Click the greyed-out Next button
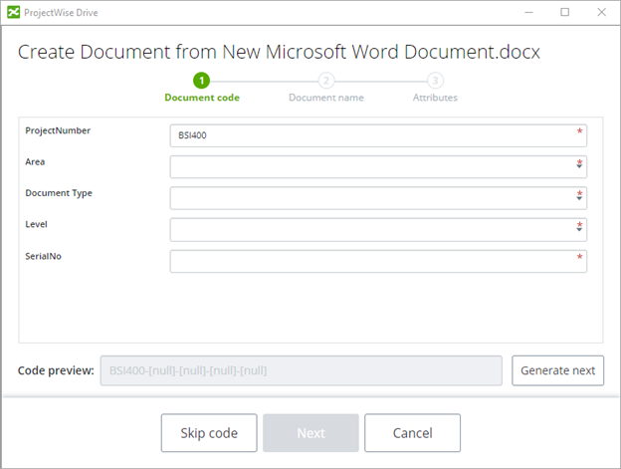The width and height of the screenshot is (621, 469). click(310, 433)
